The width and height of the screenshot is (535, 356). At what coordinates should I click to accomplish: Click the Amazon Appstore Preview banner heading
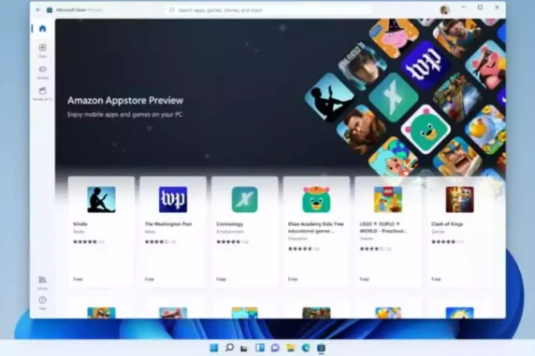pyautogui.click(x=125, y=100)
